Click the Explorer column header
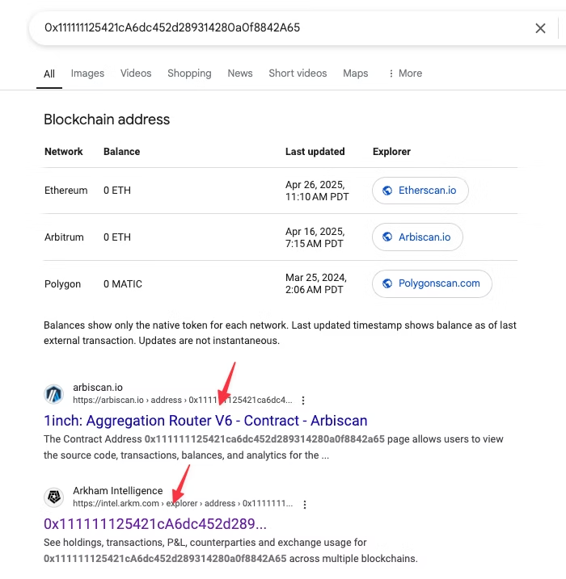This screenshot has width=566, height=579. pos(391,152)
